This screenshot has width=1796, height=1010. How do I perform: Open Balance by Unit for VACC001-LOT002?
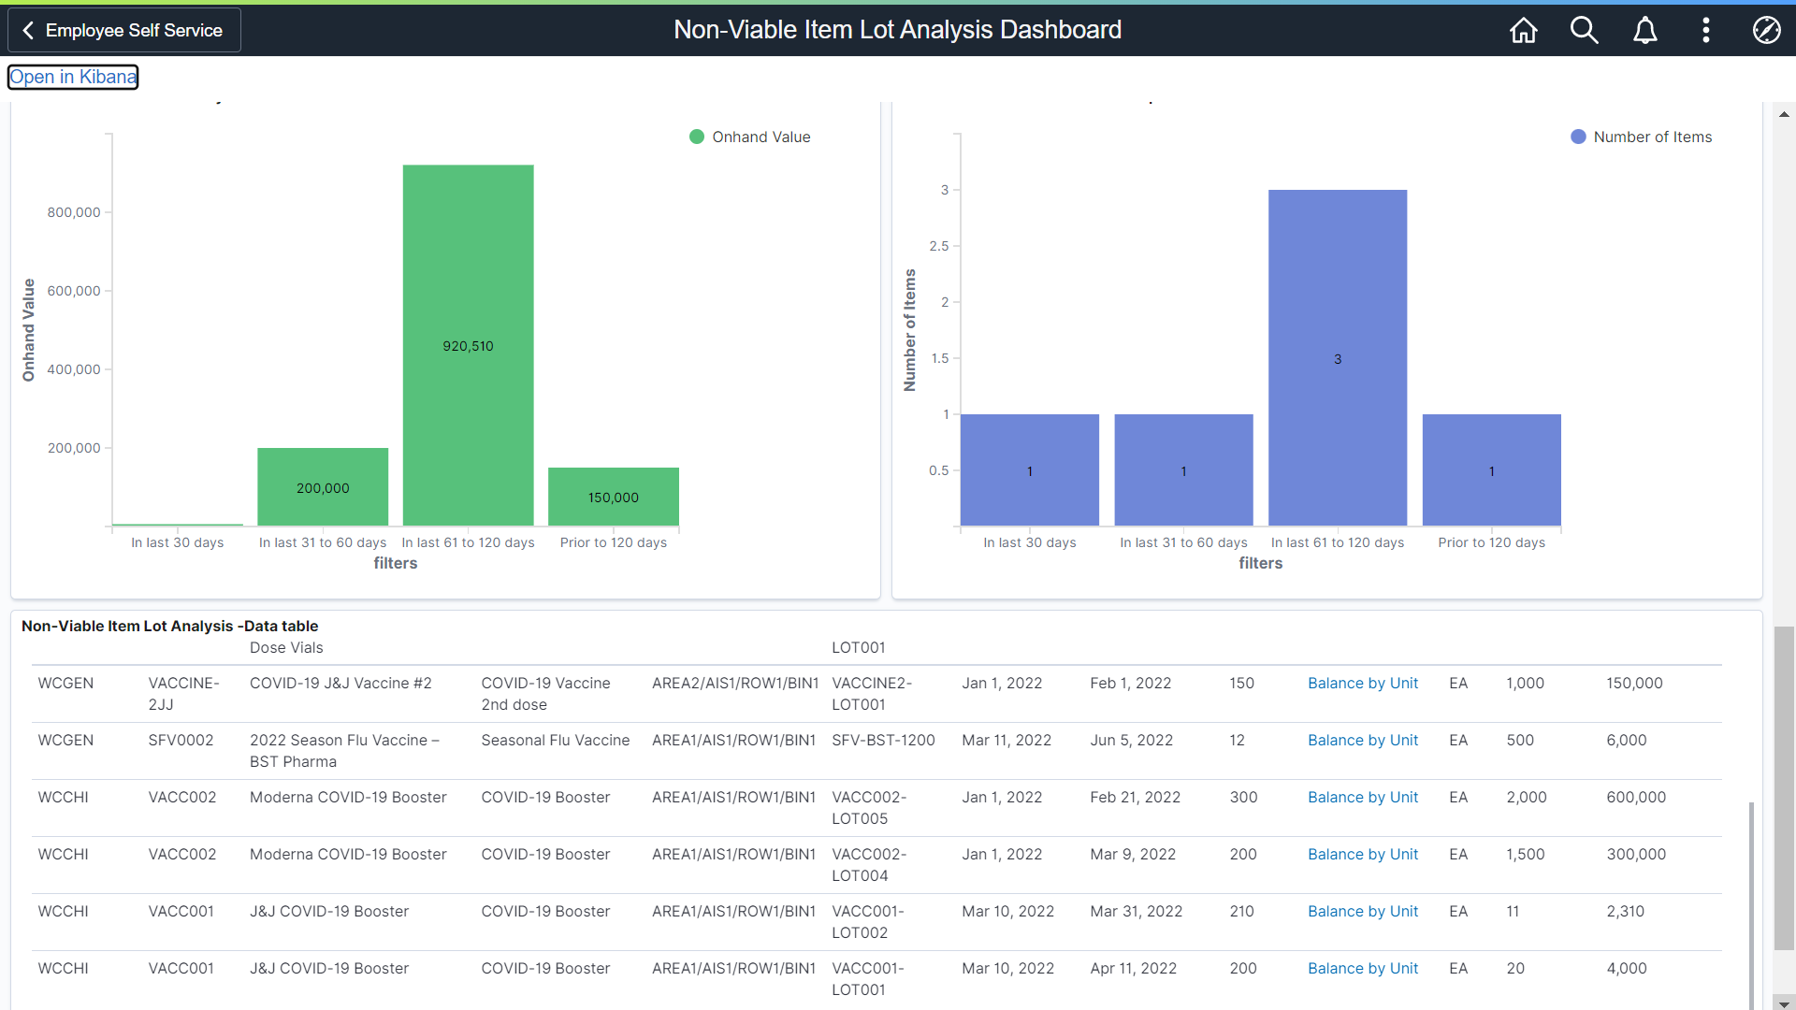[1362, 911]
